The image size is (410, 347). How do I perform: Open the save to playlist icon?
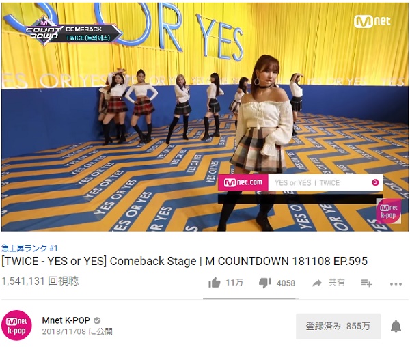pos(366,283)
